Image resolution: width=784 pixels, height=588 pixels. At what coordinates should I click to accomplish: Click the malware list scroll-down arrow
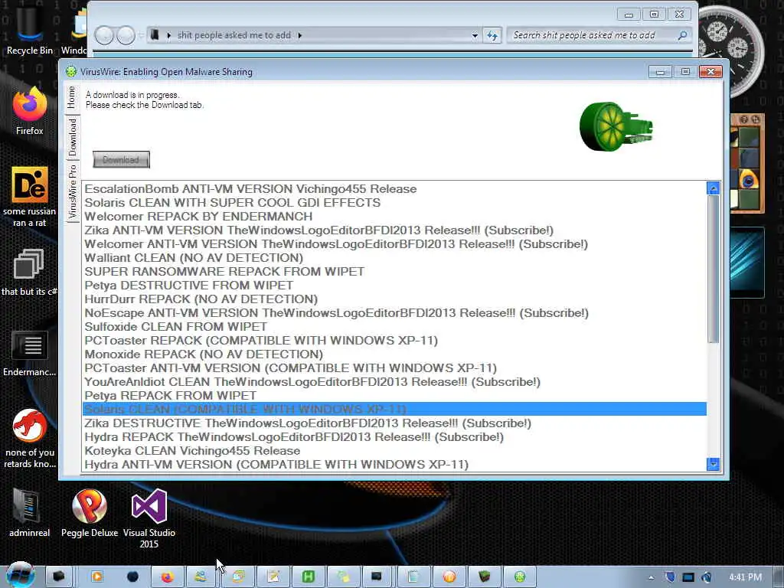click(713, 464)
